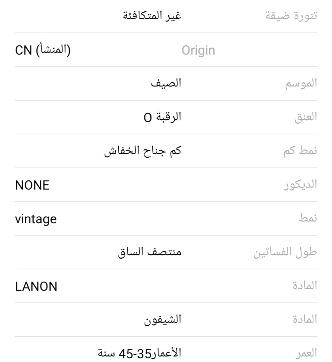Image resolution: width=332 pixels, height=362 pixels.
Task: Tap the 'NONE' decoration value
Action: pos(32,185)
